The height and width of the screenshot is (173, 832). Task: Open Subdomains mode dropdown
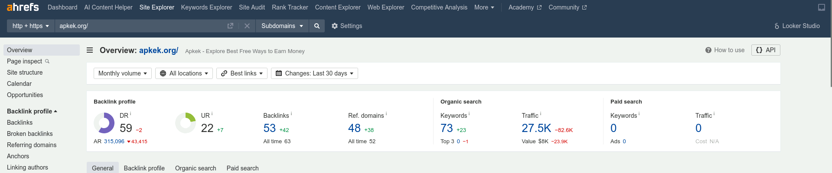(x=282, y=26)
